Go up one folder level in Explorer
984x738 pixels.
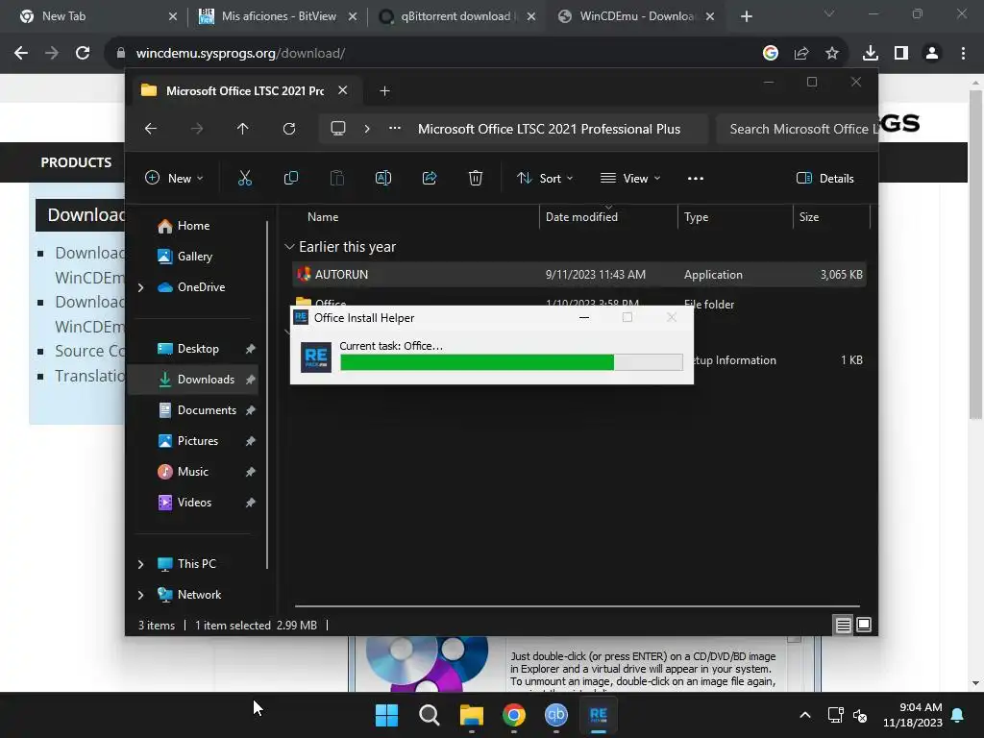click(x=243, y=129)
